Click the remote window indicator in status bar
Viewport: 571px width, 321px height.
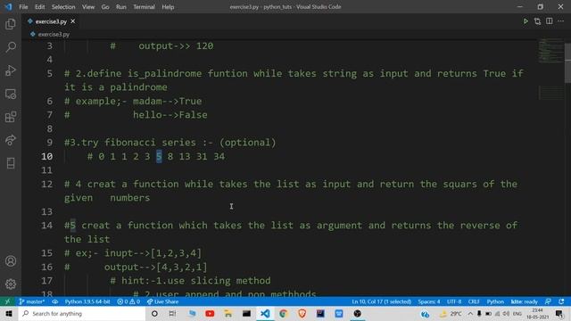tap(7, 301)
